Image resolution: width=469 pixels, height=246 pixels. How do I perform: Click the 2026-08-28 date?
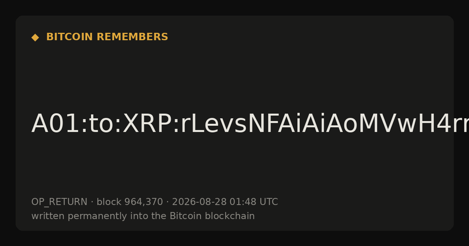pos(199,202)
